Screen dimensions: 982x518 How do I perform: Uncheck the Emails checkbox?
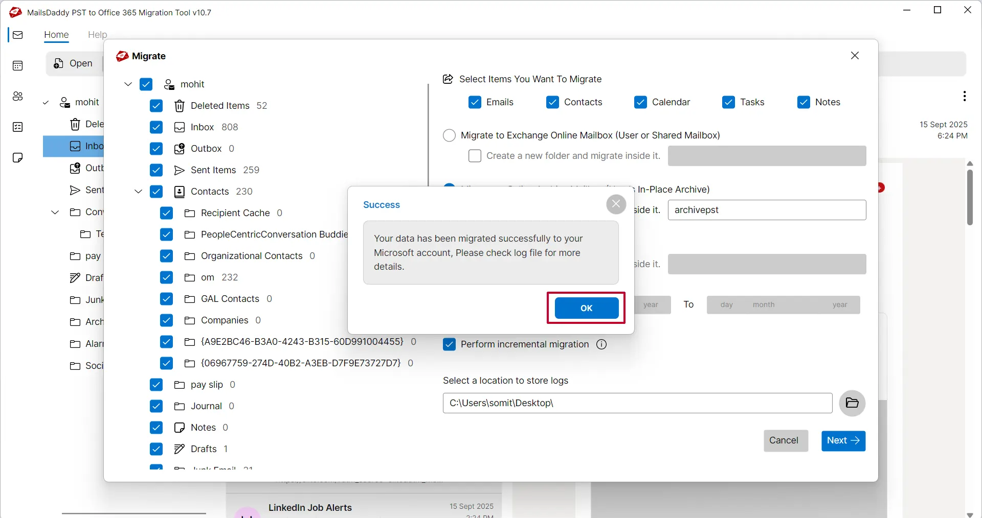(x=475, y=102)
